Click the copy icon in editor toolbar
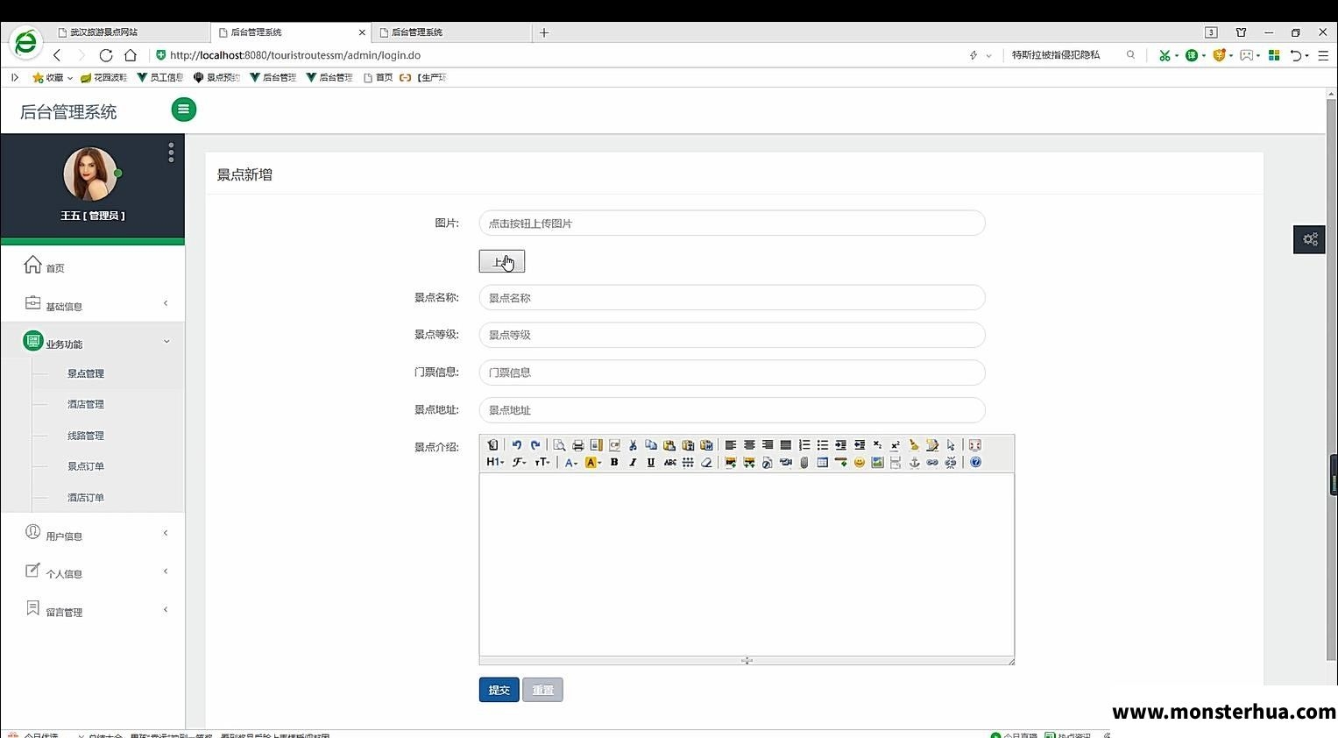Image resolution: width=1338 pixels, height=738 pixels. pyautogui.click(x=651, y=445)
